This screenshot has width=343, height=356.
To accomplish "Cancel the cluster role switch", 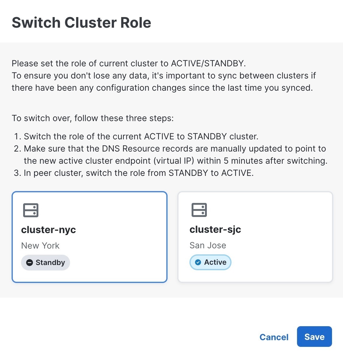I will pos(274,337).
